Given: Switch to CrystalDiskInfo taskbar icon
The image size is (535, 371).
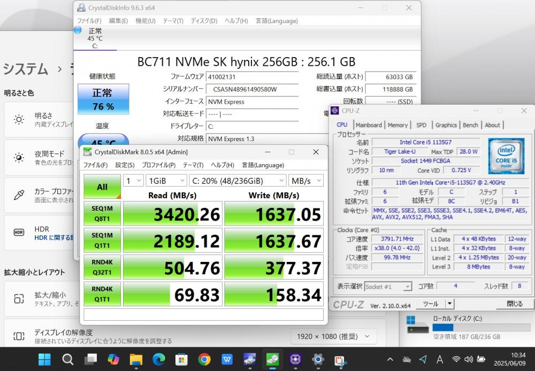Looking at the screenshot, I should coord(250,359).
